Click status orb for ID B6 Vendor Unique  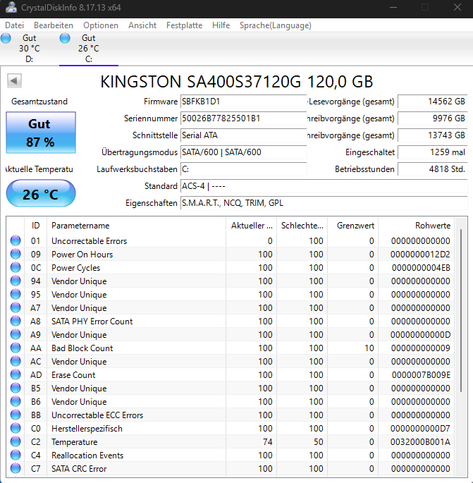[16, 401]
